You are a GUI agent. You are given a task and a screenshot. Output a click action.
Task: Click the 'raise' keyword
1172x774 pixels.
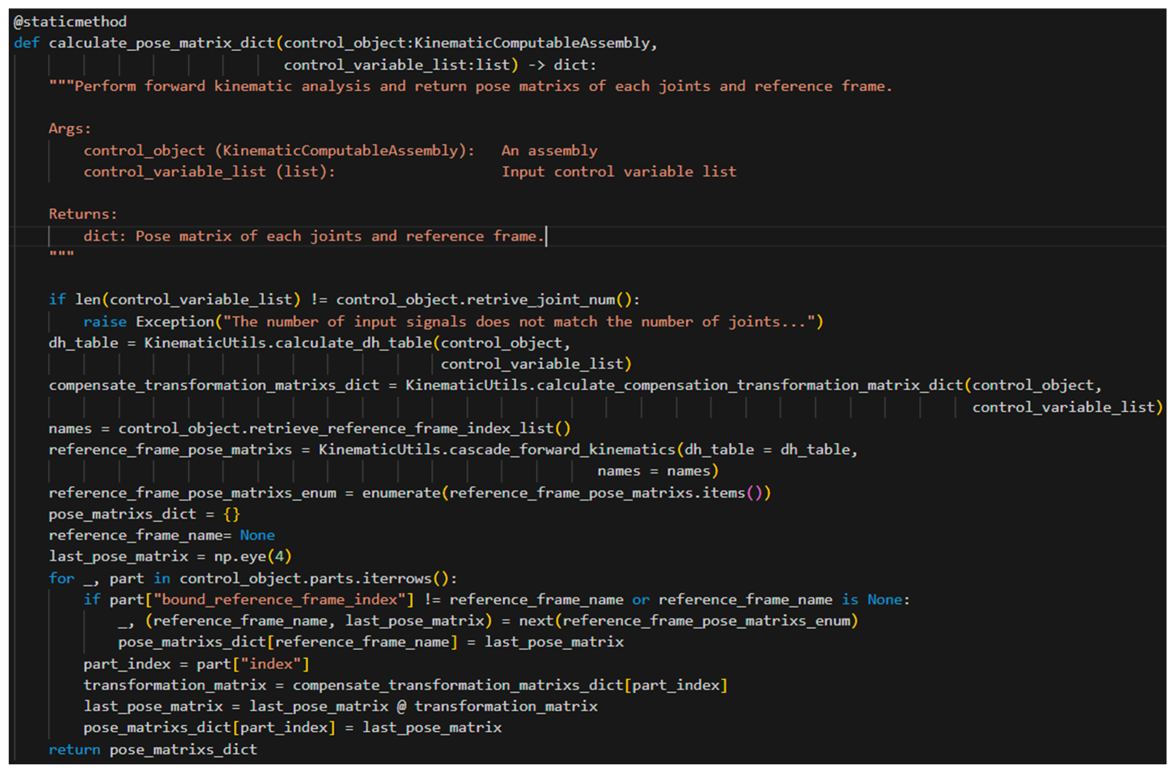tap(105, 322)
